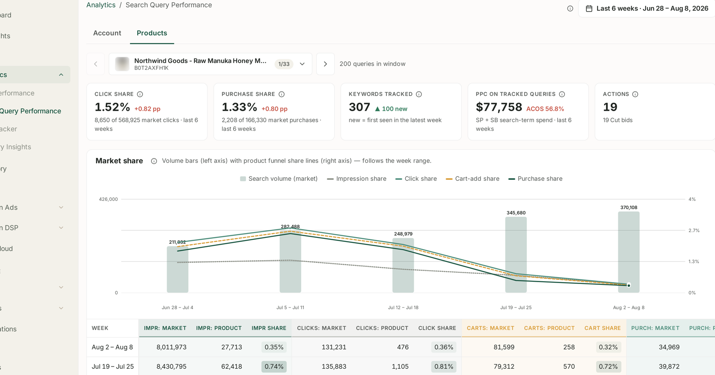Click the Market share info icon
Viewport: 715px width, 375px height.
pos(154,161)
